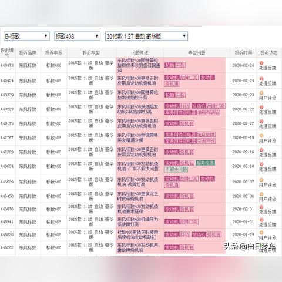Viewport: 282px width, 282px height.
Task: Open the B-标致 brand dropdown
Action: point(26,36)
